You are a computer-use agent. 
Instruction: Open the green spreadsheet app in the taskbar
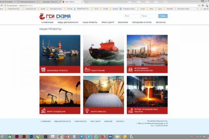(10, 137)
